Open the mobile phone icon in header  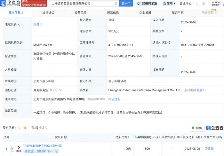197,4
